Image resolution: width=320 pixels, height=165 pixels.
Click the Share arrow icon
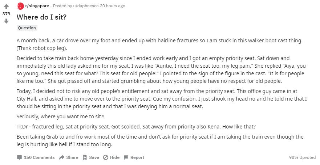[62, 157]
